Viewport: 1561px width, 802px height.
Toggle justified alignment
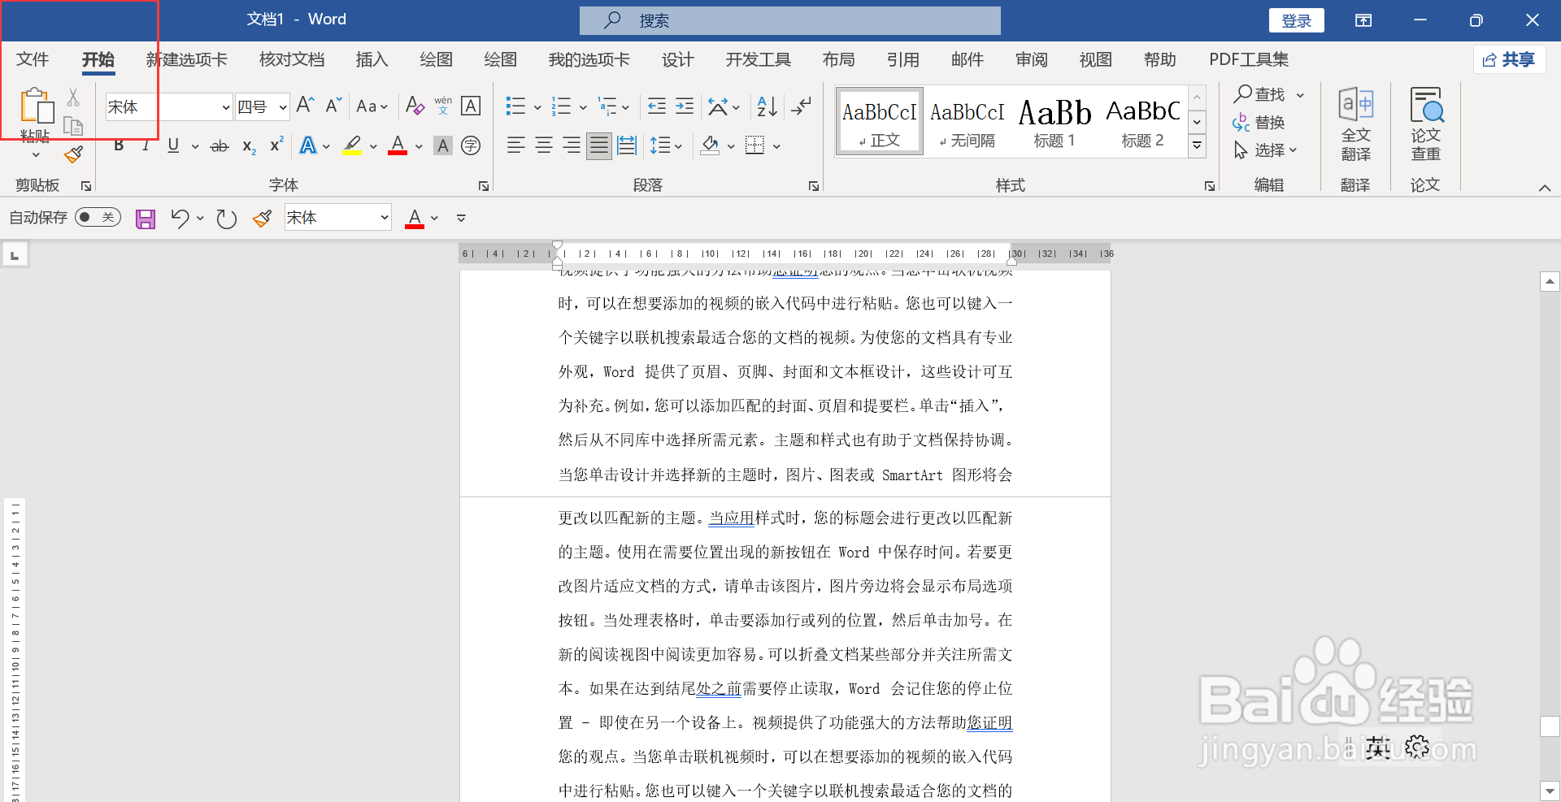tap(599, 145)
